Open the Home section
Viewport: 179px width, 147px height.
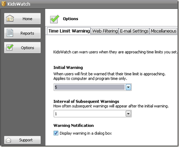coord(22,19)
